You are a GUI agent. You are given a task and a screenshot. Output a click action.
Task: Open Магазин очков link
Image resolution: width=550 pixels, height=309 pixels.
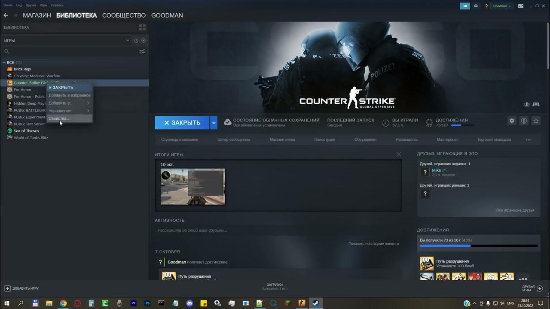click(282, 139)
